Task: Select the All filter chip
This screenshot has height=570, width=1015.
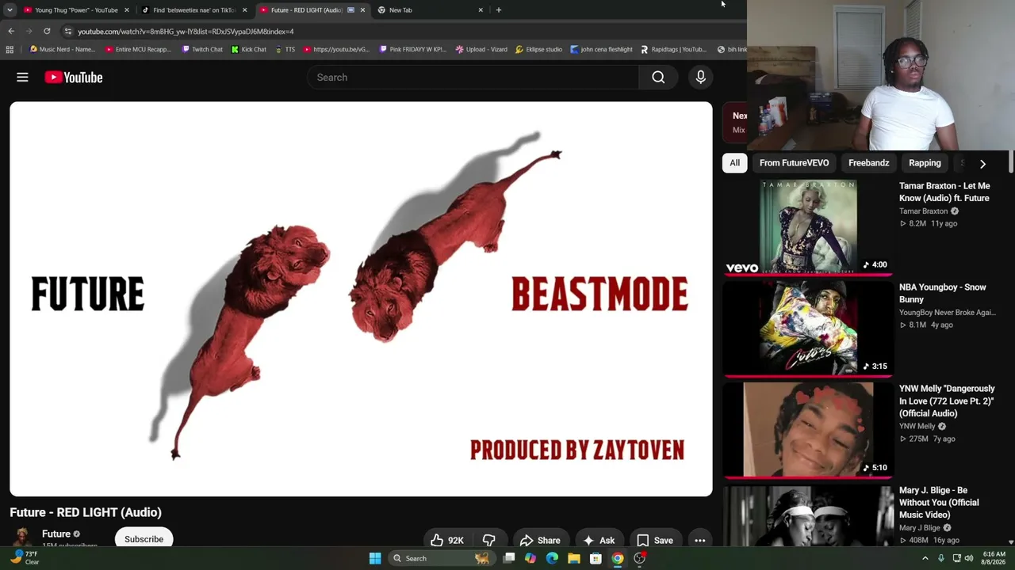Action: [x=735, y=163]
